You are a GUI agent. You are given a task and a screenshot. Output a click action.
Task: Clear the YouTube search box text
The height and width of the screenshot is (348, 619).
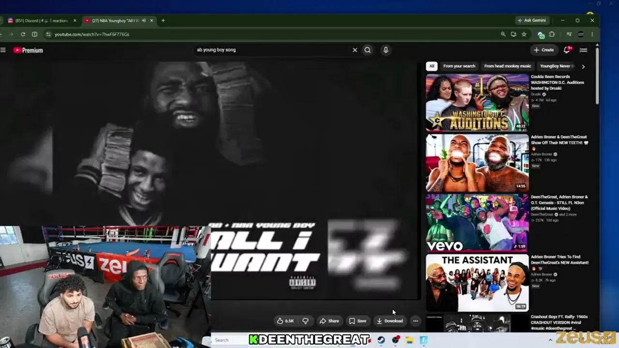coord(354,50)
